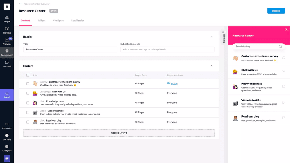The image size is (290, 163).
Task: Click the emoji icon in Knowledge base table row
Action: point(35,103)
